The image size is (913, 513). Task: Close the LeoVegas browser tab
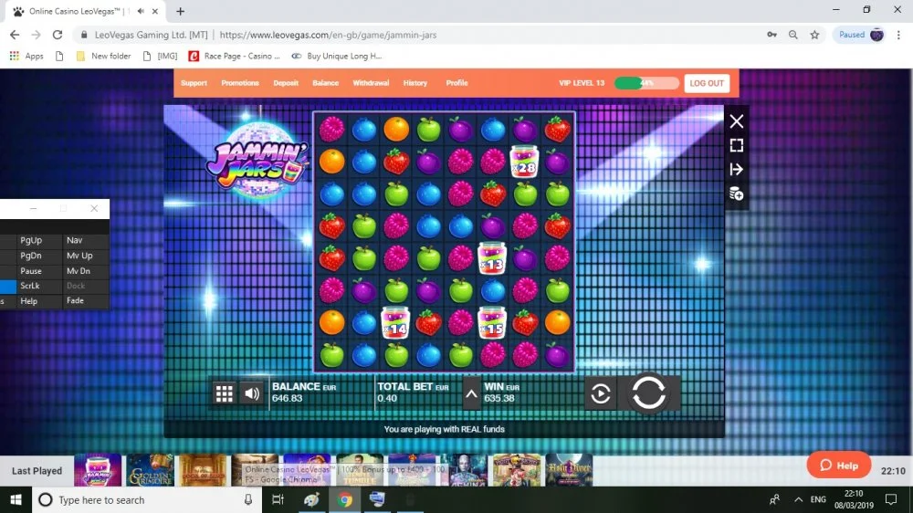pos(155,11)
